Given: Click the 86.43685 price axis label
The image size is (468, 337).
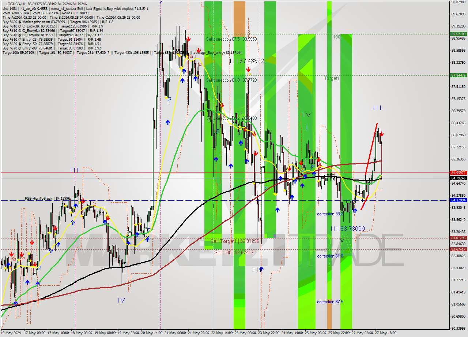Looking at the screenshot, I should tap(458, 123).
